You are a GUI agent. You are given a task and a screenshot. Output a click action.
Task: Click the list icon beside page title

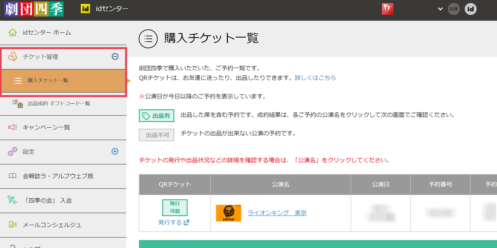[x=148, y=39]
